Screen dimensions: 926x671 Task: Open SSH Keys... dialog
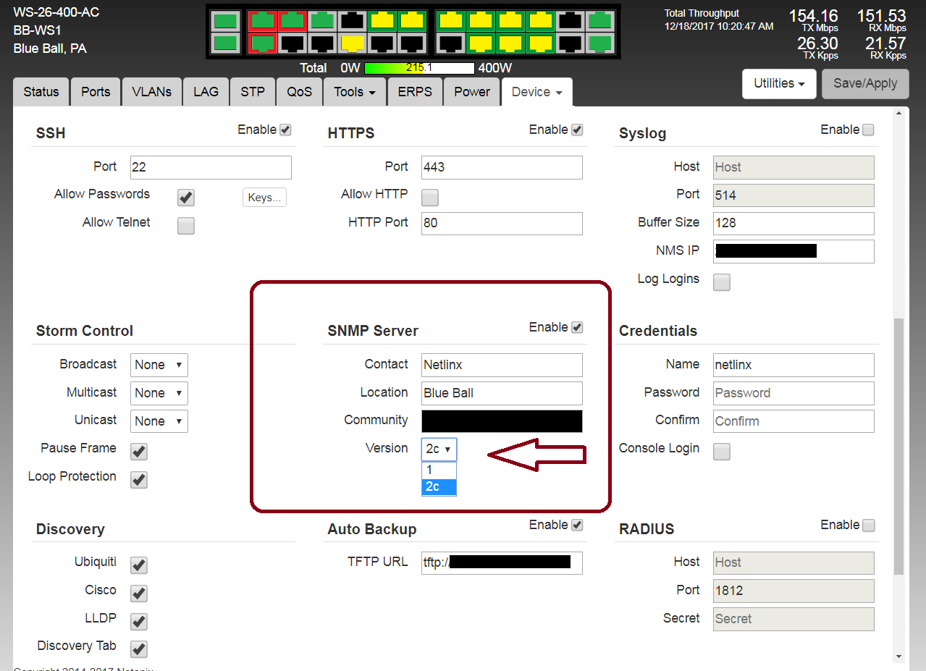click(264, 198)
